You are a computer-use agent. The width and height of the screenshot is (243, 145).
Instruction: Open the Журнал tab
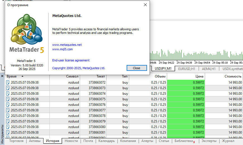pos(228,141)
